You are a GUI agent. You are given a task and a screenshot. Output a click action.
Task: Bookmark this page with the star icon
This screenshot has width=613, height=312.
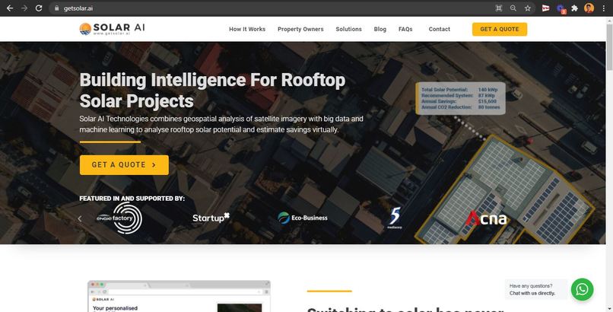527,8
